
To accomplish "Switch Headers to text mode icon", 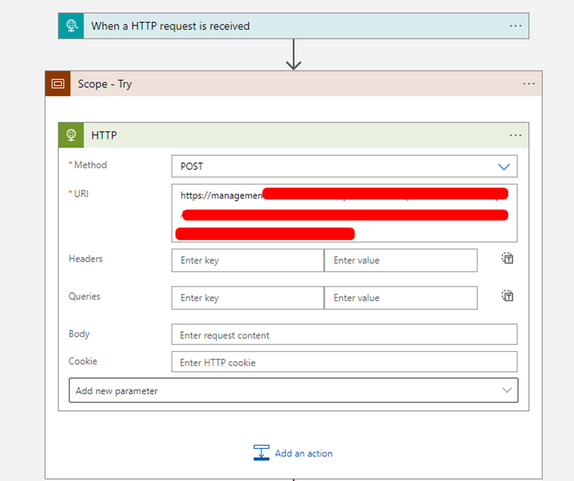I will point(507,258).
